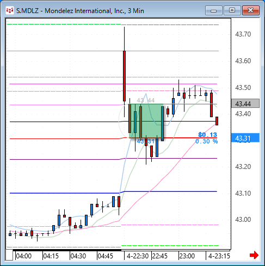Click the 43.44 gray price marker on axis
This screenshot has height=266, width=265.
pyautogui.click(x=245, y=104)
